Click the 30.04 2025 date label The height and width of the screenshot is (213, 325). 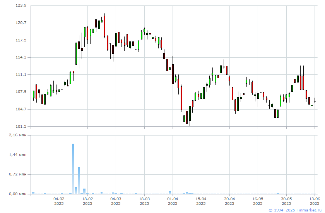click(229, 201)
